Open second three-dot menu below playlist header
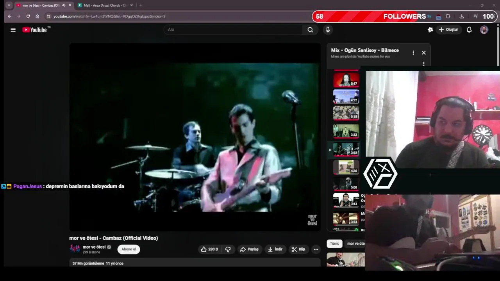This screenshot has height=281, width=500. [x=423, y=64]
